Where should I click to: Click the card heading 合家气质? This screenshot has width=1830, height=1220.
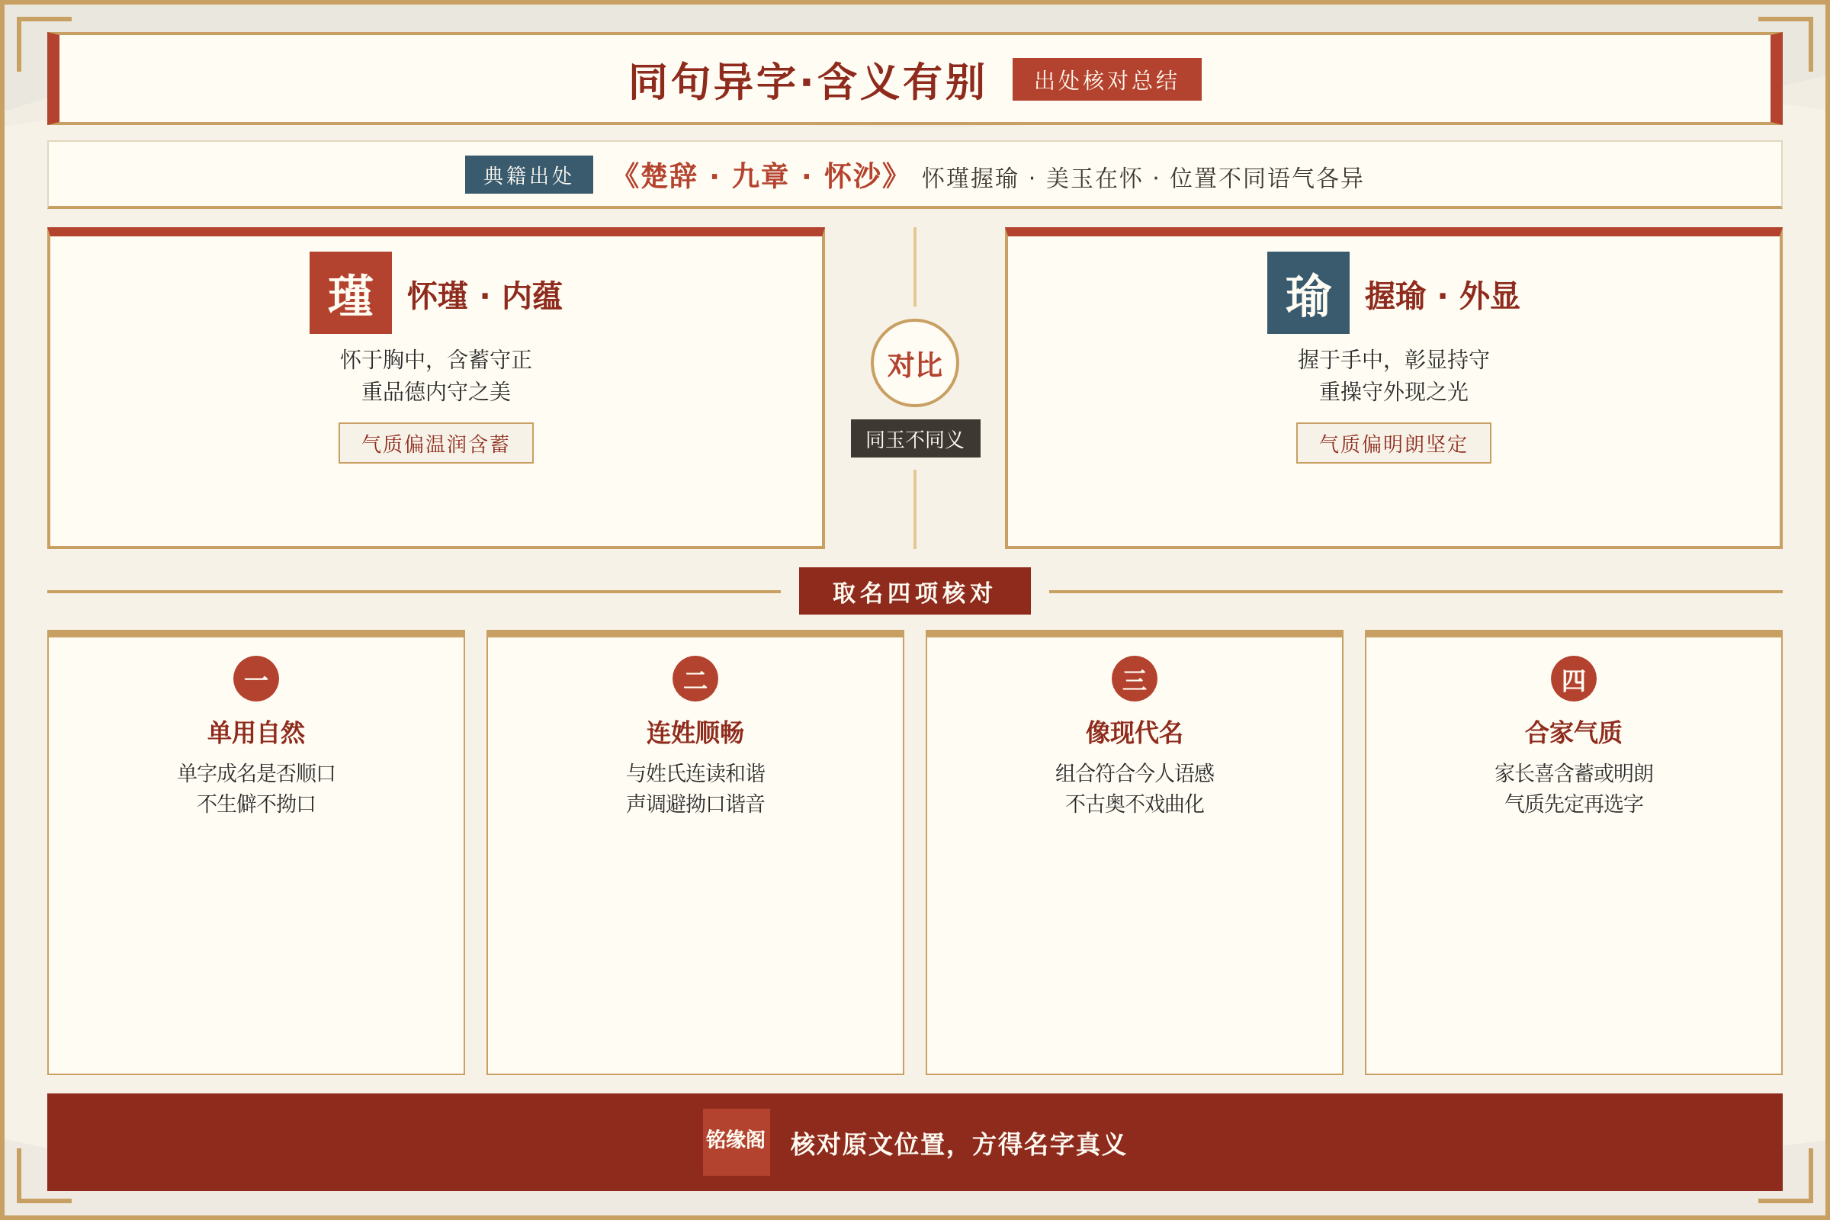pyautogui.click(x=1573, y=732)
